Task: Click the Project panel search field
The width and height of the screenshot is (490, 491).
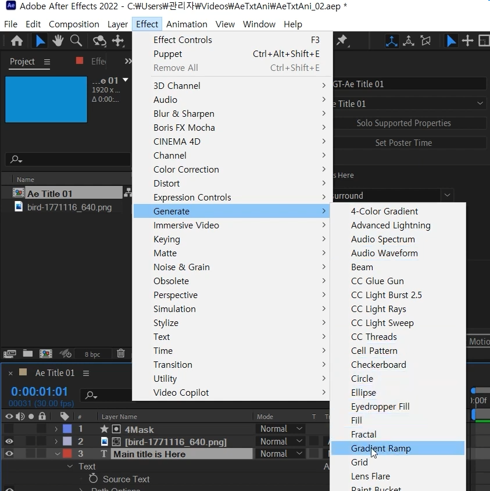Action: 67,159
